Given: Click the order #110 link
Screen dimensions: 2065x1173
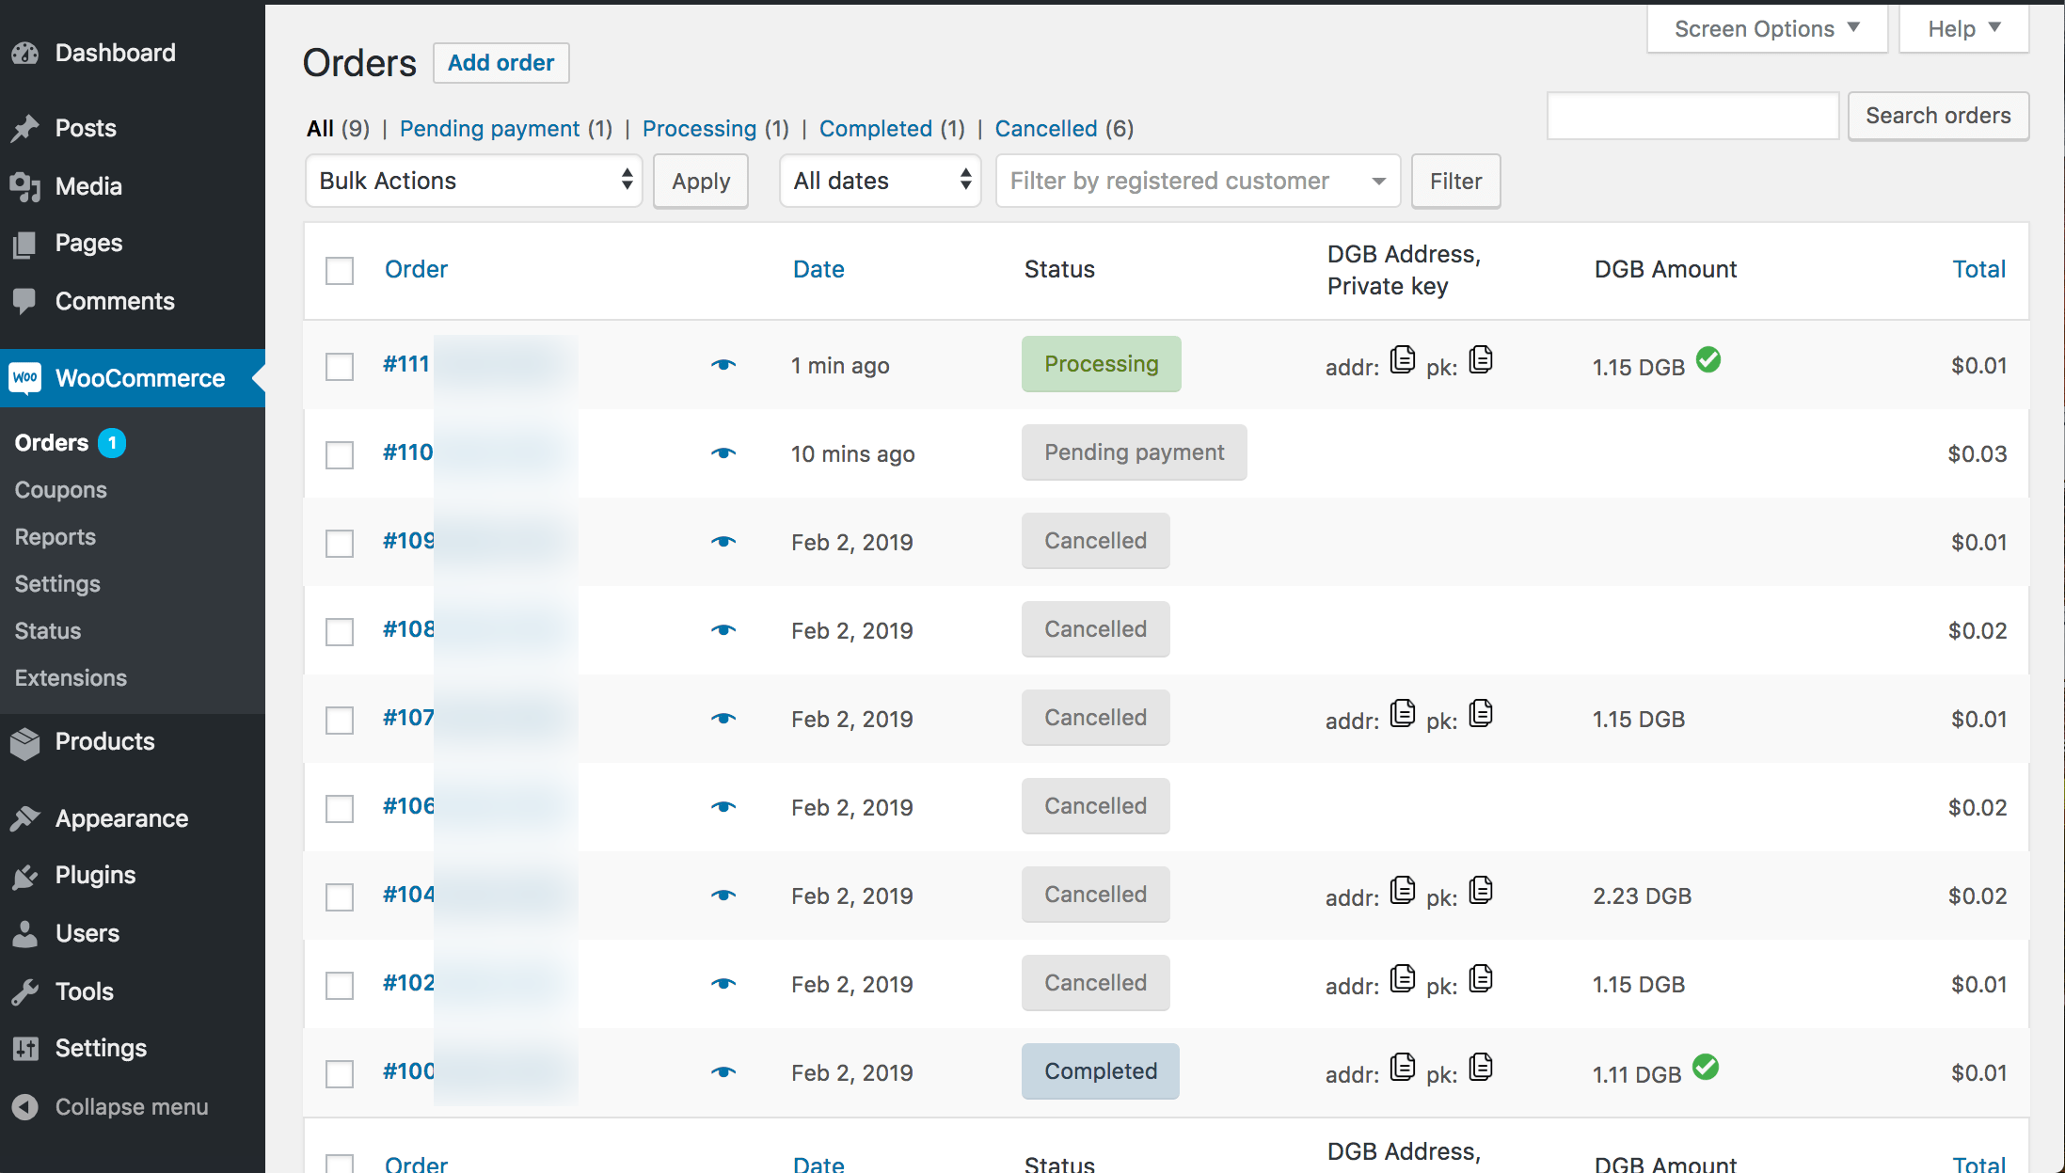Looking at the screenshot, I should tap(408, 452).
